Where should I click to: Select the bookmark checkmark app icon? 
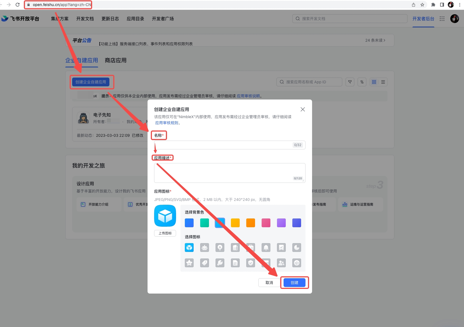(281, 248)
